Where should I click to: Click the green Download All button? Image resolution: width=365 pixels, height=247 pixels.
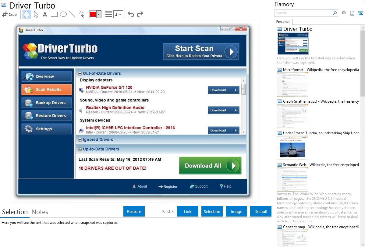click(210, 165)
